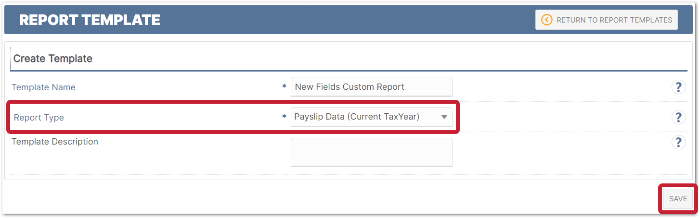Click the Template Name label
The height and width of the screenshot is (218, 700).
[43, 87]
